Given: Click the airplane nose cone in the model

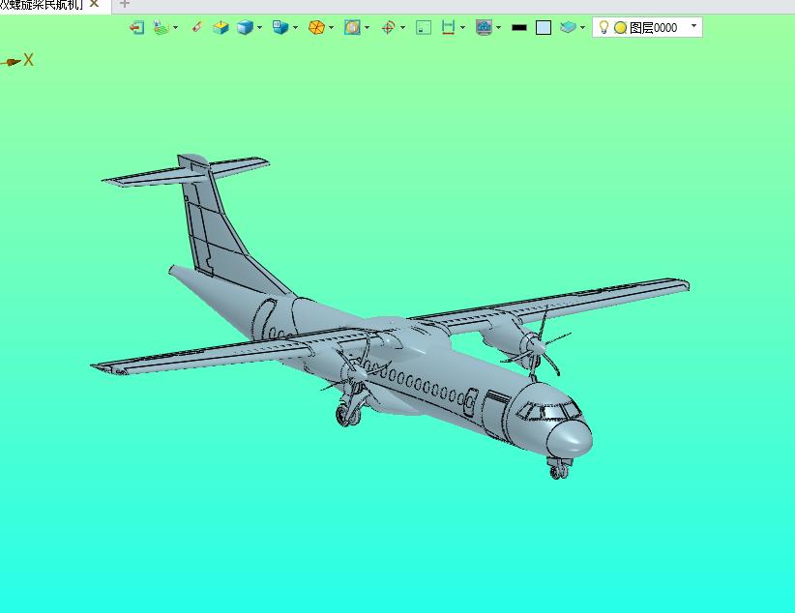Looking at the screenshot, I should pos(572,438).
